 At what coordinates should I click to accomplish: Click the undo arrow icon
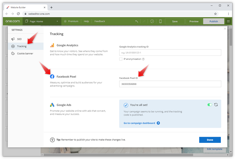click(137, 21)
